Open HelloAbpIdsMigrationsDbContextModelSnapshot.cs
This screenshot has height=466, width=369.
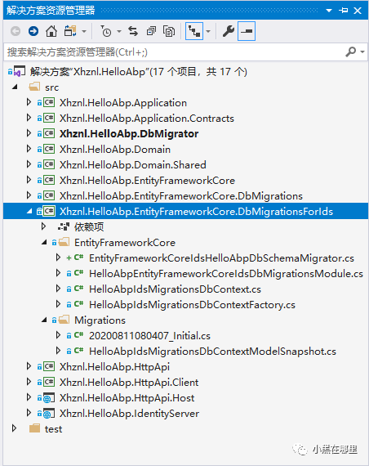point(212,352)
